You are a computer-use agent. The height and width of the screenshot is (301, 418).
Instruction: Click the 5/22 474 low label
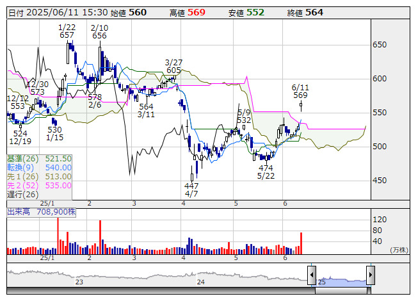(x=266, y=172)
